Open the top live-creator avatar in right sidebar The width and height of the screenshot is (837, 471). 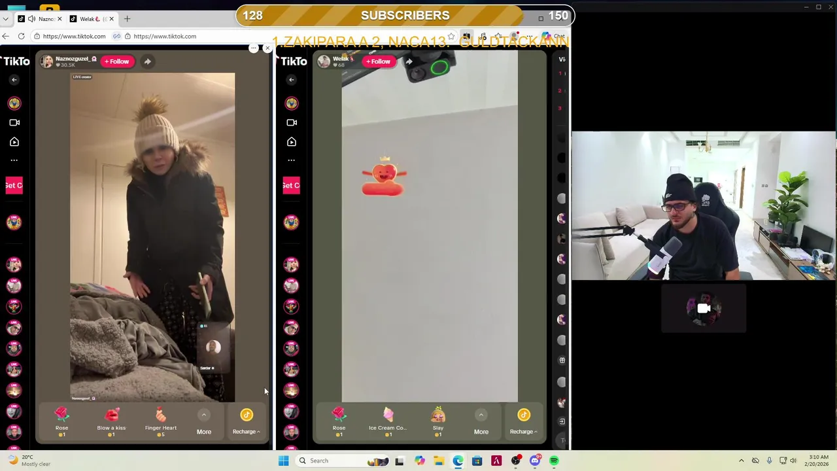(291, 103)
